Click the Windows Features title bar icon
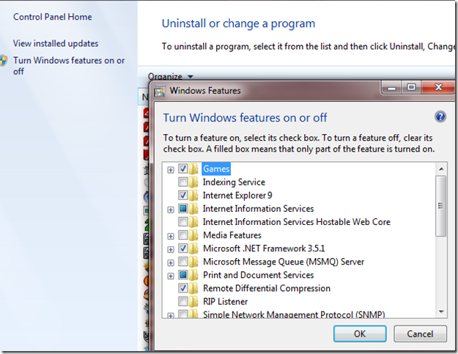This screenshot has width=458, height=354. (160, 92)
